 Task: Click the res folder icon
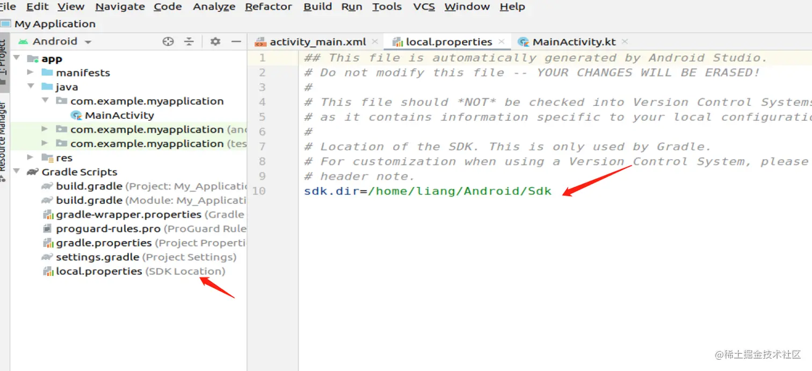click(x=47, y=158)
